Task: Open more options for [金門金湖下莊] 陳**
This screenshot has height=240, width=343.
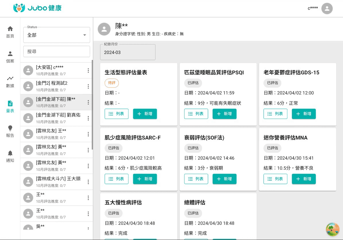Action: click(x=88, y=102)
